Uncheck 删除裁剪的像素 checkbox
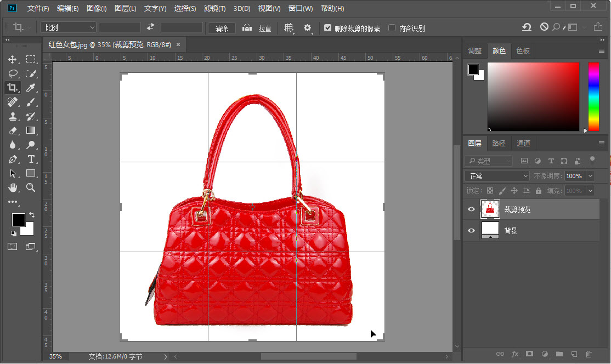This screenshot has height=364, width=611. coord(327,28)
